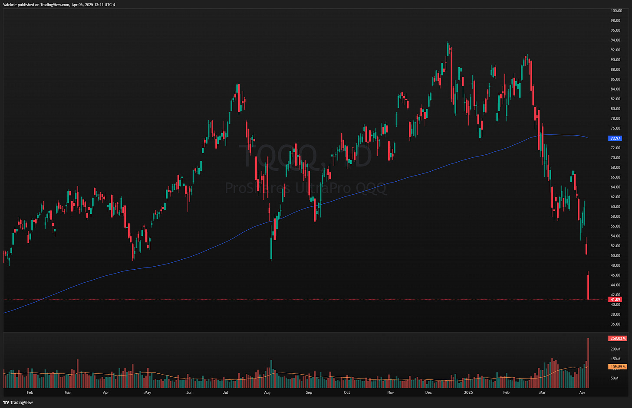This screenshot has height=408, width=632.
Task: Click the 76.00 price axis label
Action: 616,128
